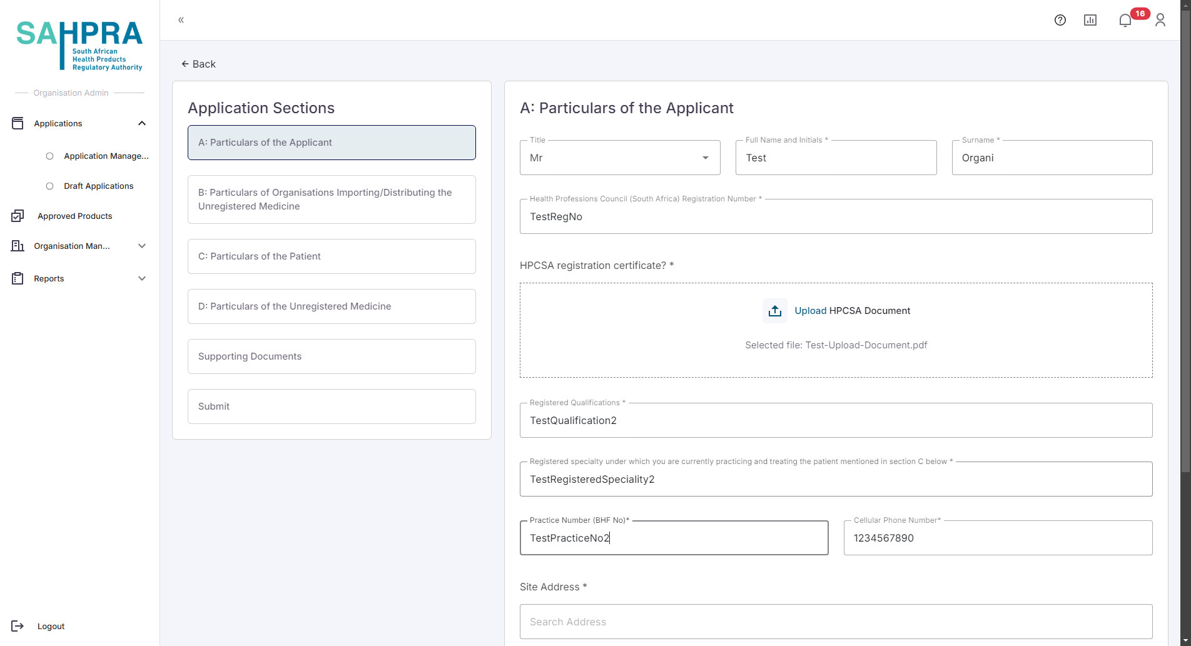Expand the Reports menu chevron
The image size is (1191, 646).
(142, 278)
